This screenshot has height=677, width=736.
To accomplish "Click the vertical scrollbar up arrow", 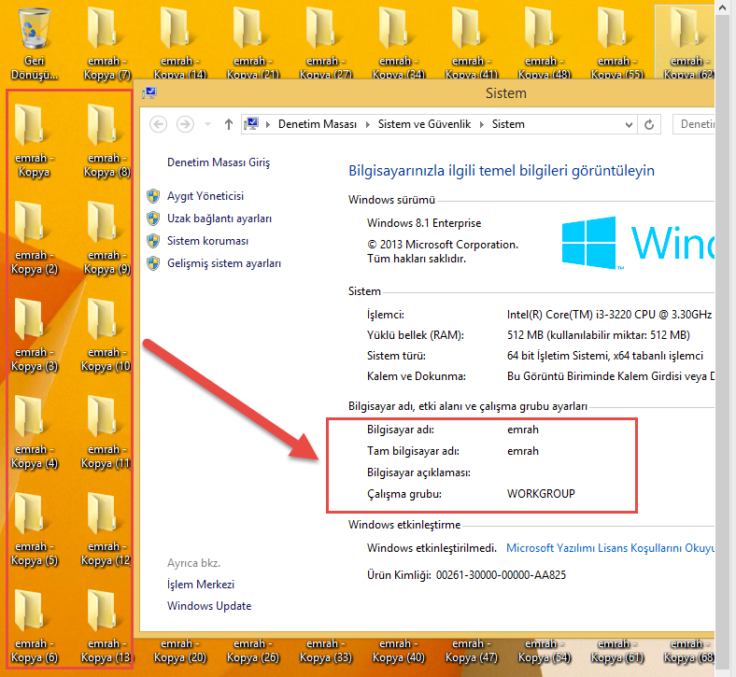I will [x=722, y=7].
